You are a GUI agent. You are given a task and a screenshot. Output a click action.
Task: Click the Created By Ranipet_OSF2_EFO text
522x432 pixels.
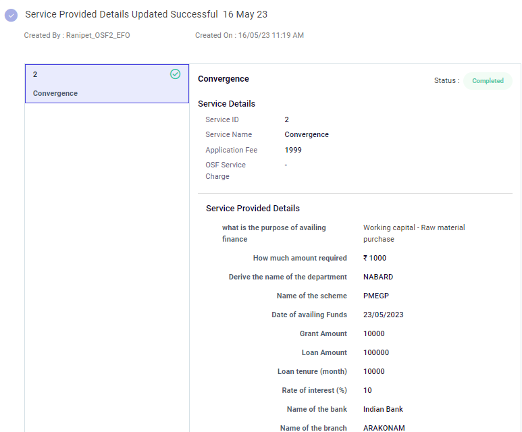point(77,35)
